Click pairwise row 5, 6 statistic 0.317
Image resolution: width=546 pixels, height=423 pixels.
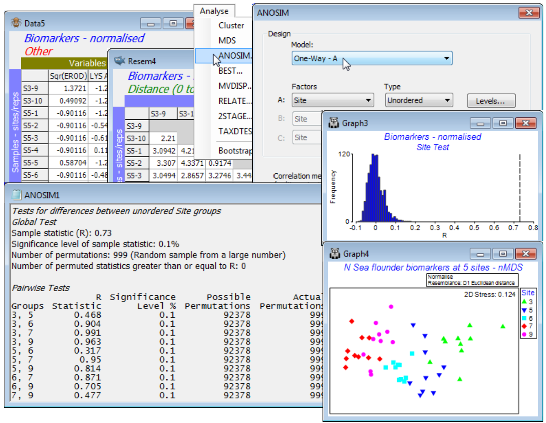point(87,350)
